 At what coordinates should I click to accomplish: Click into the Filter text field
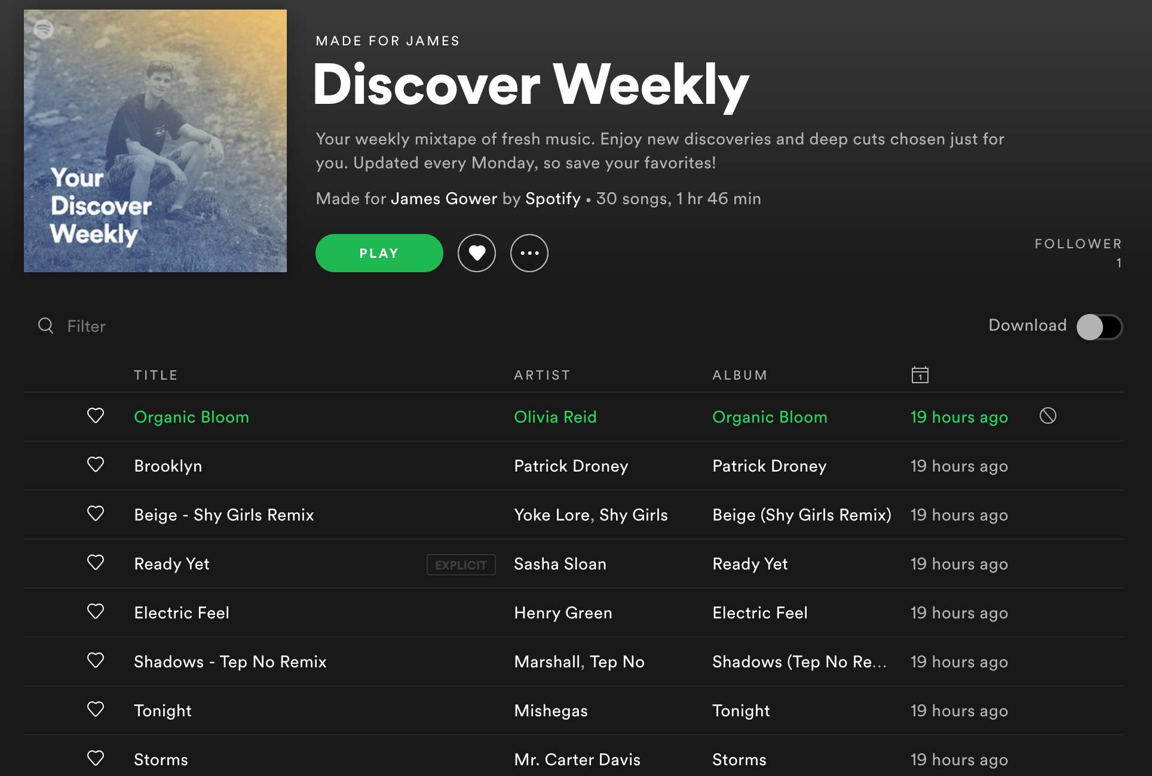click(239, 326)
